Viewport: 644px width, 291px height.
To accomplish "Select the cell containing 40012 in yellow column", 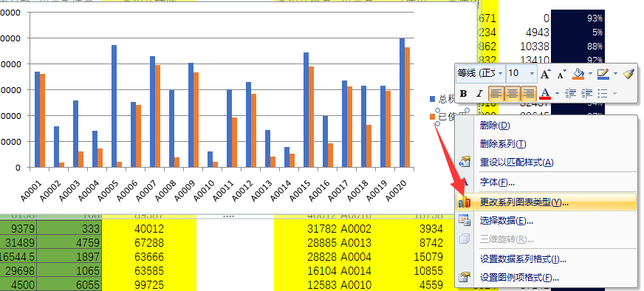I will (149, 228).
